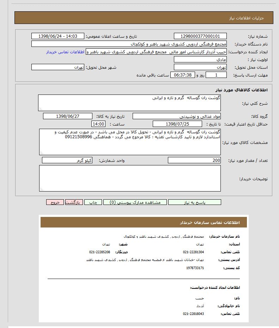
Task: Select the استان محل تحویل field
Action: (200, 67)
